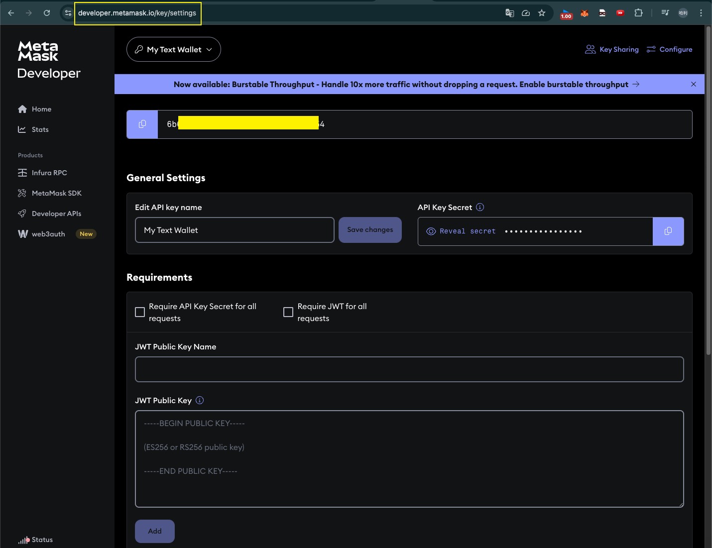712x548 pixels.
Task: Click the page speed gauge icon in address bar
Action: (526, 13)
